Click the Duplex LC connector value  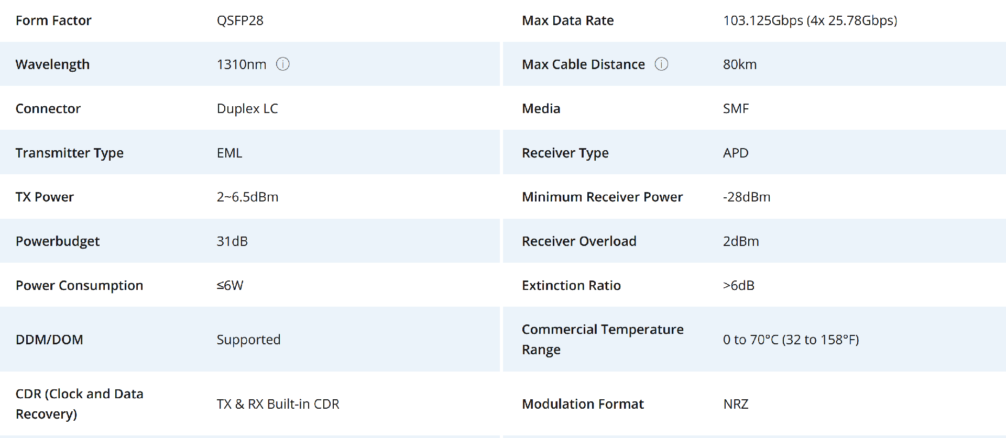(247, 108)
